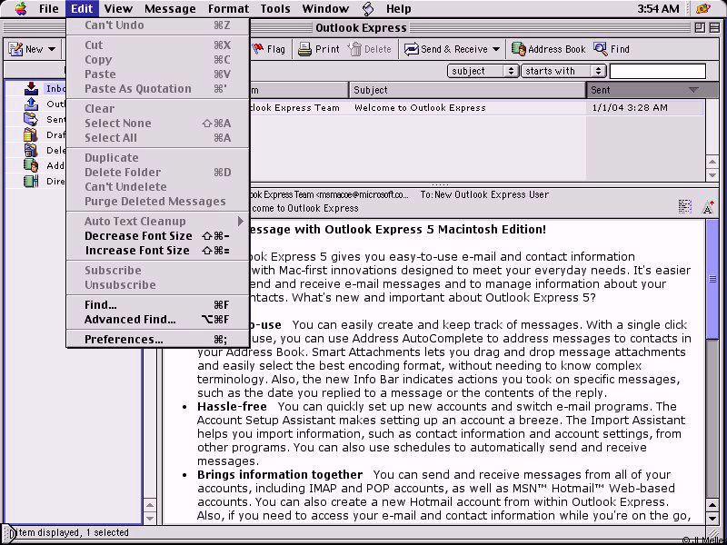Expand the Auto Text Cleanup submenu arrow
This screenshot has width=727, height=545.
click(x=240, y=222)
